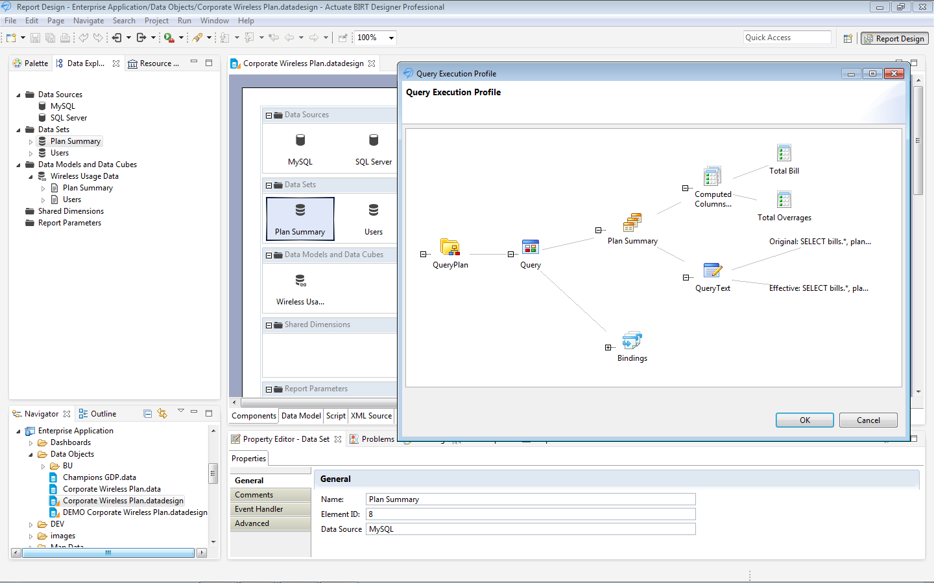
Task: Switch to the Data Model editor tab
Action: pos(301,416)
